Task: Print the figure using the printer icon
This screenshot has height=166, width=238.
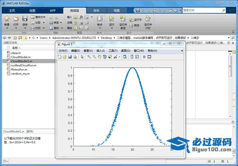Action: tap(75, 57)
